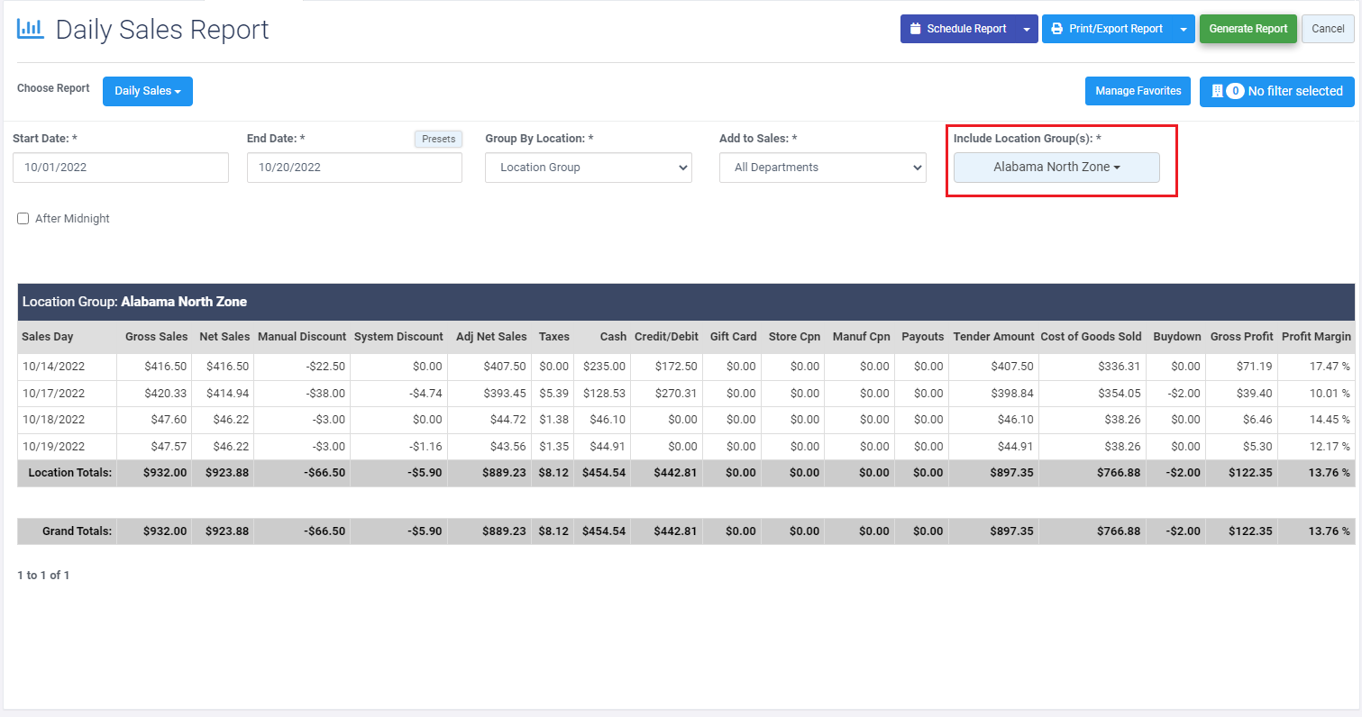Viewport: 1362px width, 717px height.
Task: Expand the Schedule Report options arrow
Action: 1026,28
